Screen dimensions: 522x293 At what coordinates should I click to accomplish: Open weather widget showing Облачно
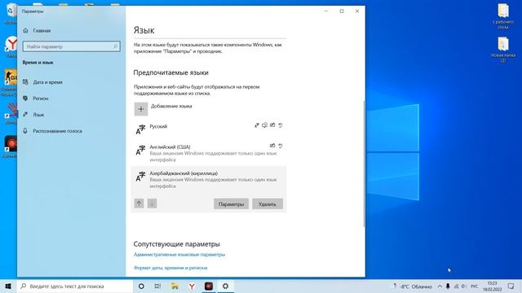click(413, 286)
